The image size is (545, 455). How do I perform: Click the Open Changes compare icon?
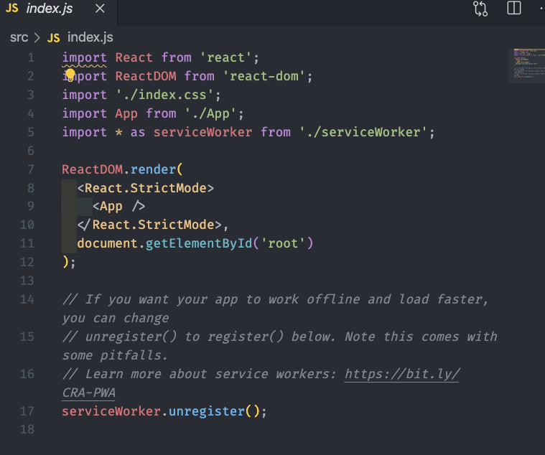pyautogui.click(x=480, y=9)
